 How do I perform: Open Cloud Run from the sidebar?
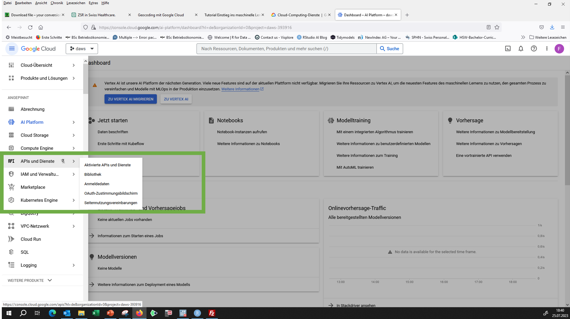click(31, 239)
